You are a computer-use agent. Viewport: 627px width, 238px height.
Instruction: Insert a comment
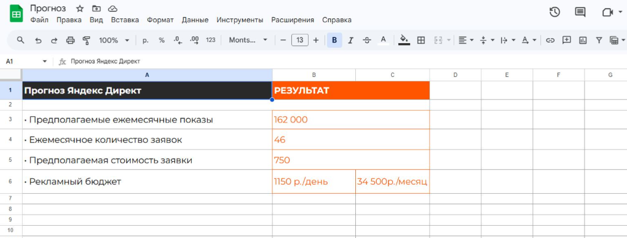pos(566,40)
